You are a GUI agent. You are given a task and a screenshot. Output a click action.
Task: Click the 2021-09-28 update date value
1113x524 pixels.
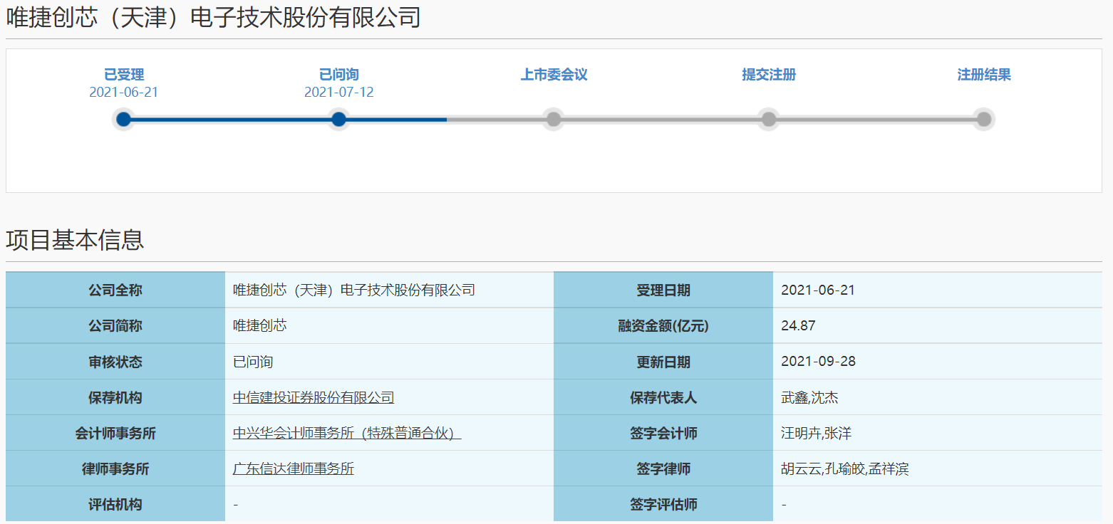click(x=818, y=362)
